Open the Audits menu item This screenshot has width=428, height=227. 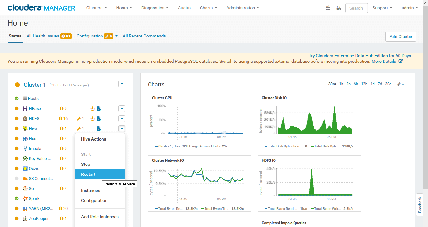184,8
